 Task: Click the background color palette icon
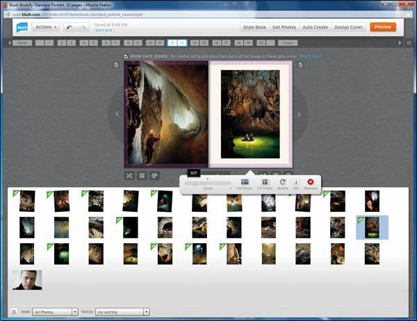[x=154, y=176]
